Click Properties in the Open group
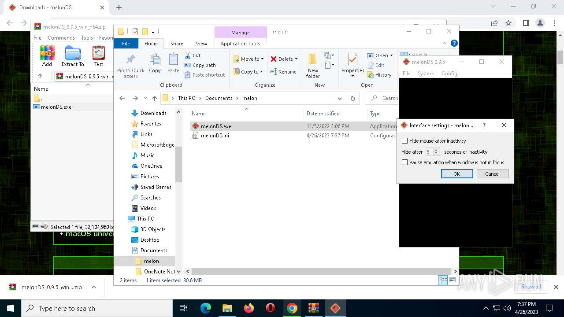564x317 pixels. [x=352, y=65]
